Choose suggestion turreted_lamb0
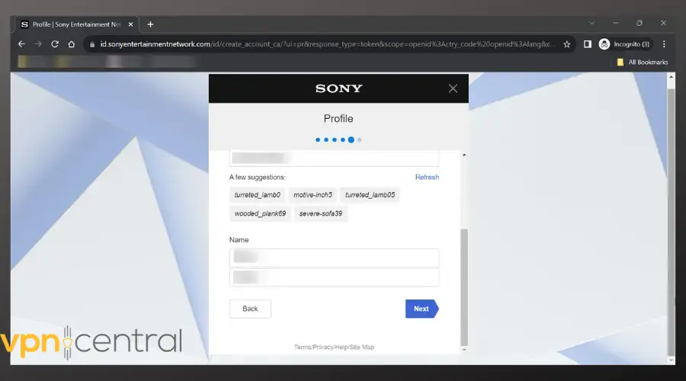The height and width of the screenshot is (381, 686). pyautogui.click(x=258, y=195)
